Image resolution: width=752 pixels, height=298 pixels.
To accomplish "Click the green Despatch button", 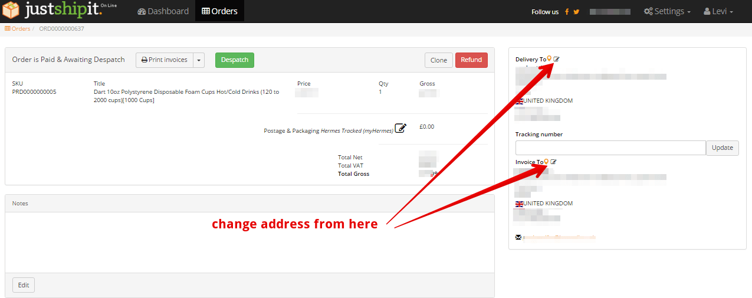I will [x=235, y=60].
